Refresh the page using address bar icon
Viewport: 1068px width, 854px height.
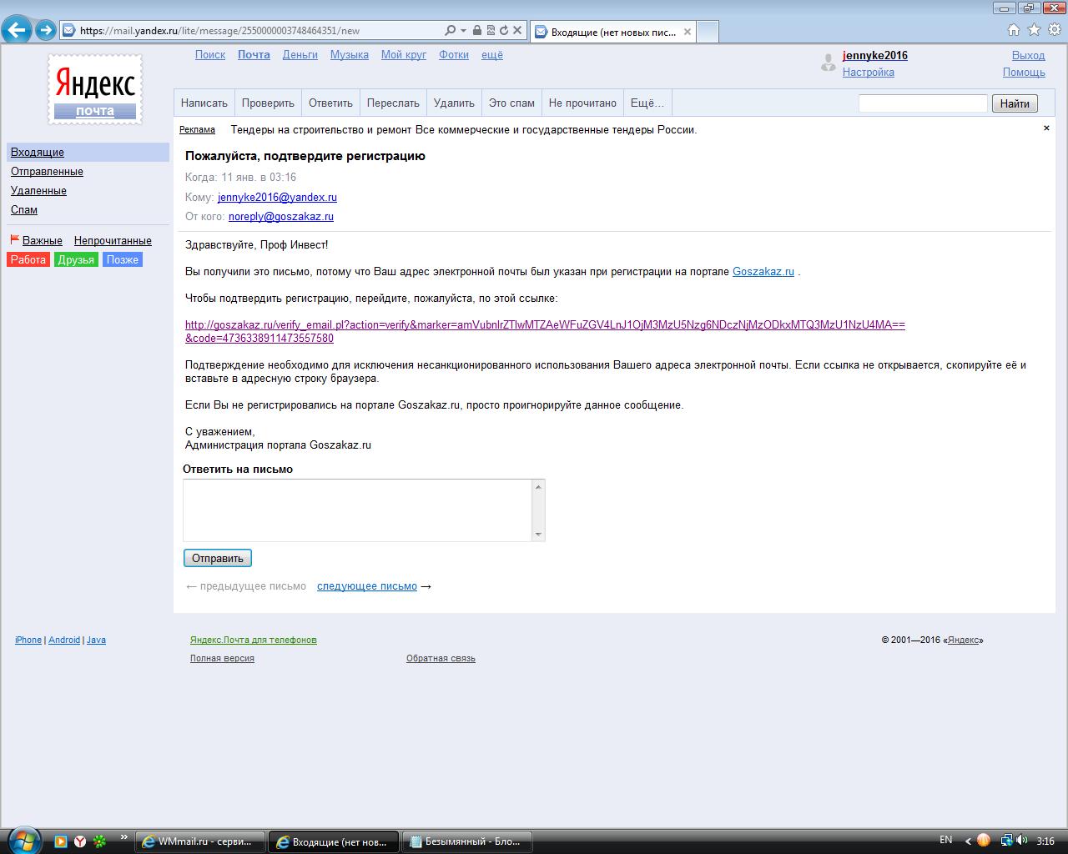click(503, 31)
